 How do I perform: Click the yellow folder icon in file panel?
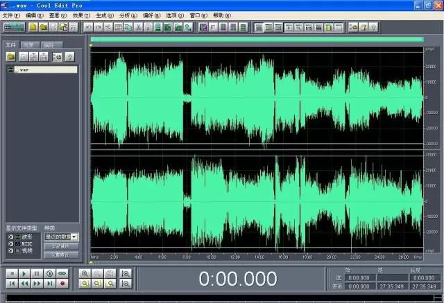pos(11,57)
